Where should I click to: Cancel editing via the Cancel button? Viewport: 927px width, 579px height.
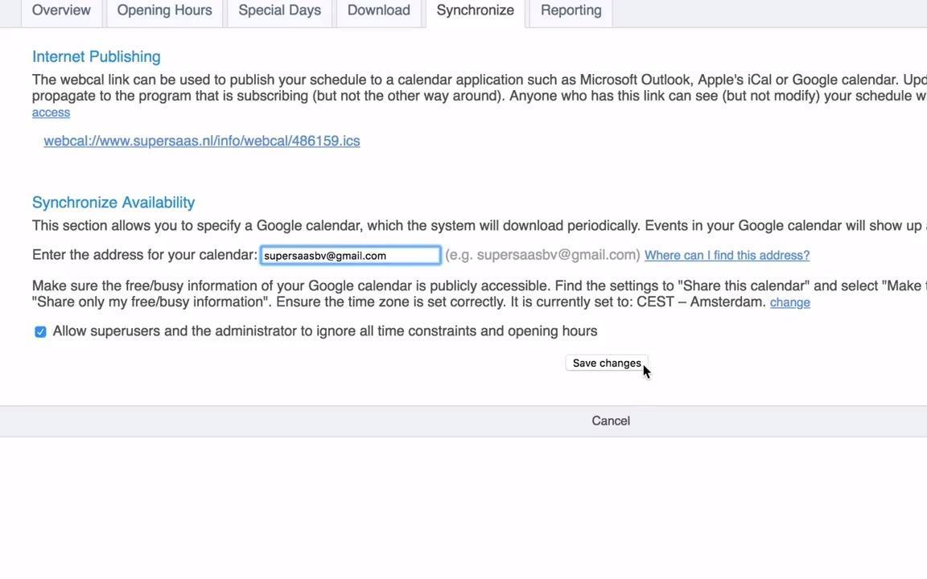611,421
